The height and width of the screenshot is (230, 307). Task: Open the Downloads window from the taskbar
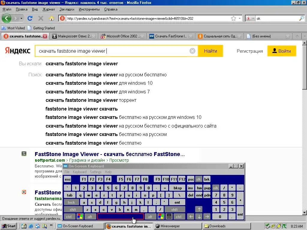point(227,226)
